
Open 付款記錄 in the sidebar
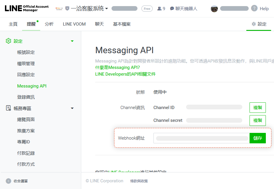point(26,153)
